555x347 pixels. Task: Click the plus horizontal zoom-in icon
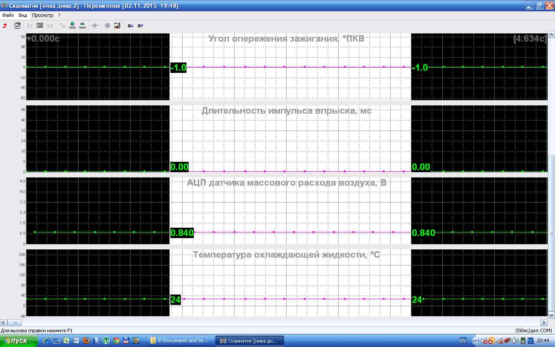click(72, 26)
